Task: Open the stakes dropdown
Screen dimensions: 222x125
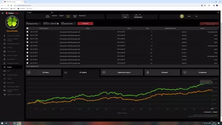Action: click(68, 23)
